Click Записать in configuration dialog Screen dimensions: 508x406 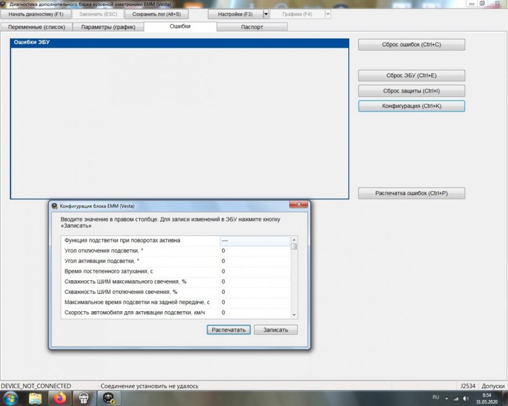tap(276, 330)
